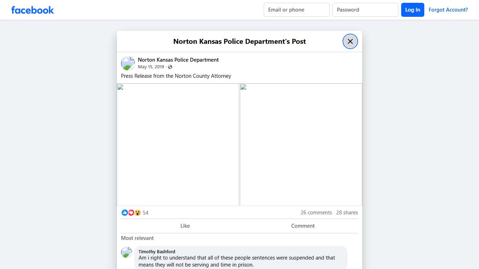
Task: Click the Password input field
Action: pyautogui.click(x=365, y=10)
